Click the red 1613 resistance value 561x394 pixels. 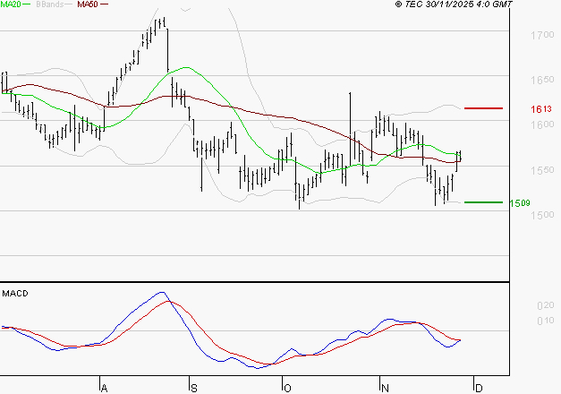tap(541, 109)
